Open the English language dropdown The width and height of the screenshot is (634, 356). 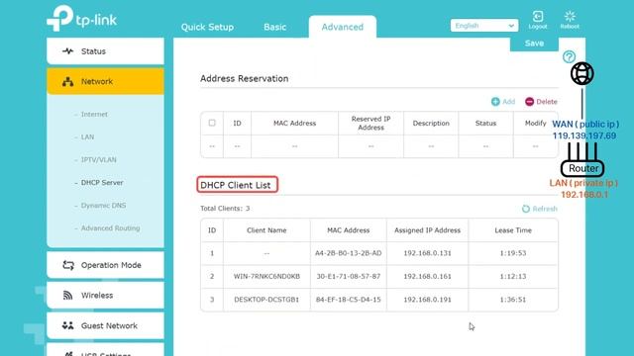click(x=484, y=26)
